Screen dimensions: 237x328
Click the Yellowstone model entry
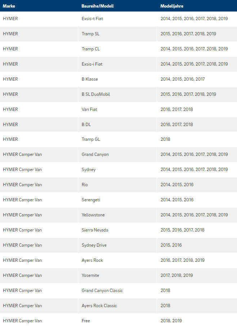(x=93, y=215)
